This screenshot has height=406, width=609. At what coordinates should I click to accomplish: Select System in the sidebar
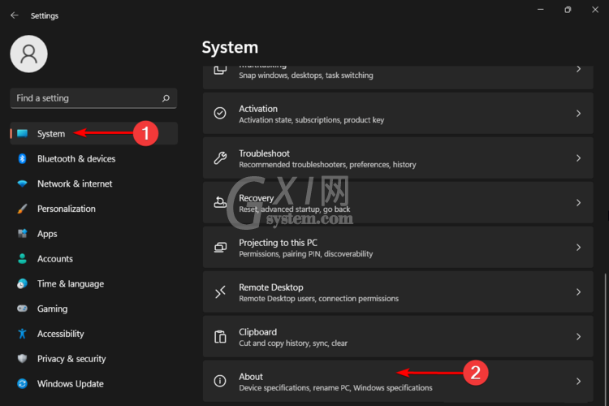(x=93, y=134)
